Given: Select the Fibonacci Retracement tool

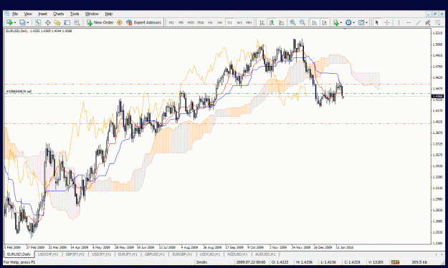Looking at the screenshot, I should [437, 22].
